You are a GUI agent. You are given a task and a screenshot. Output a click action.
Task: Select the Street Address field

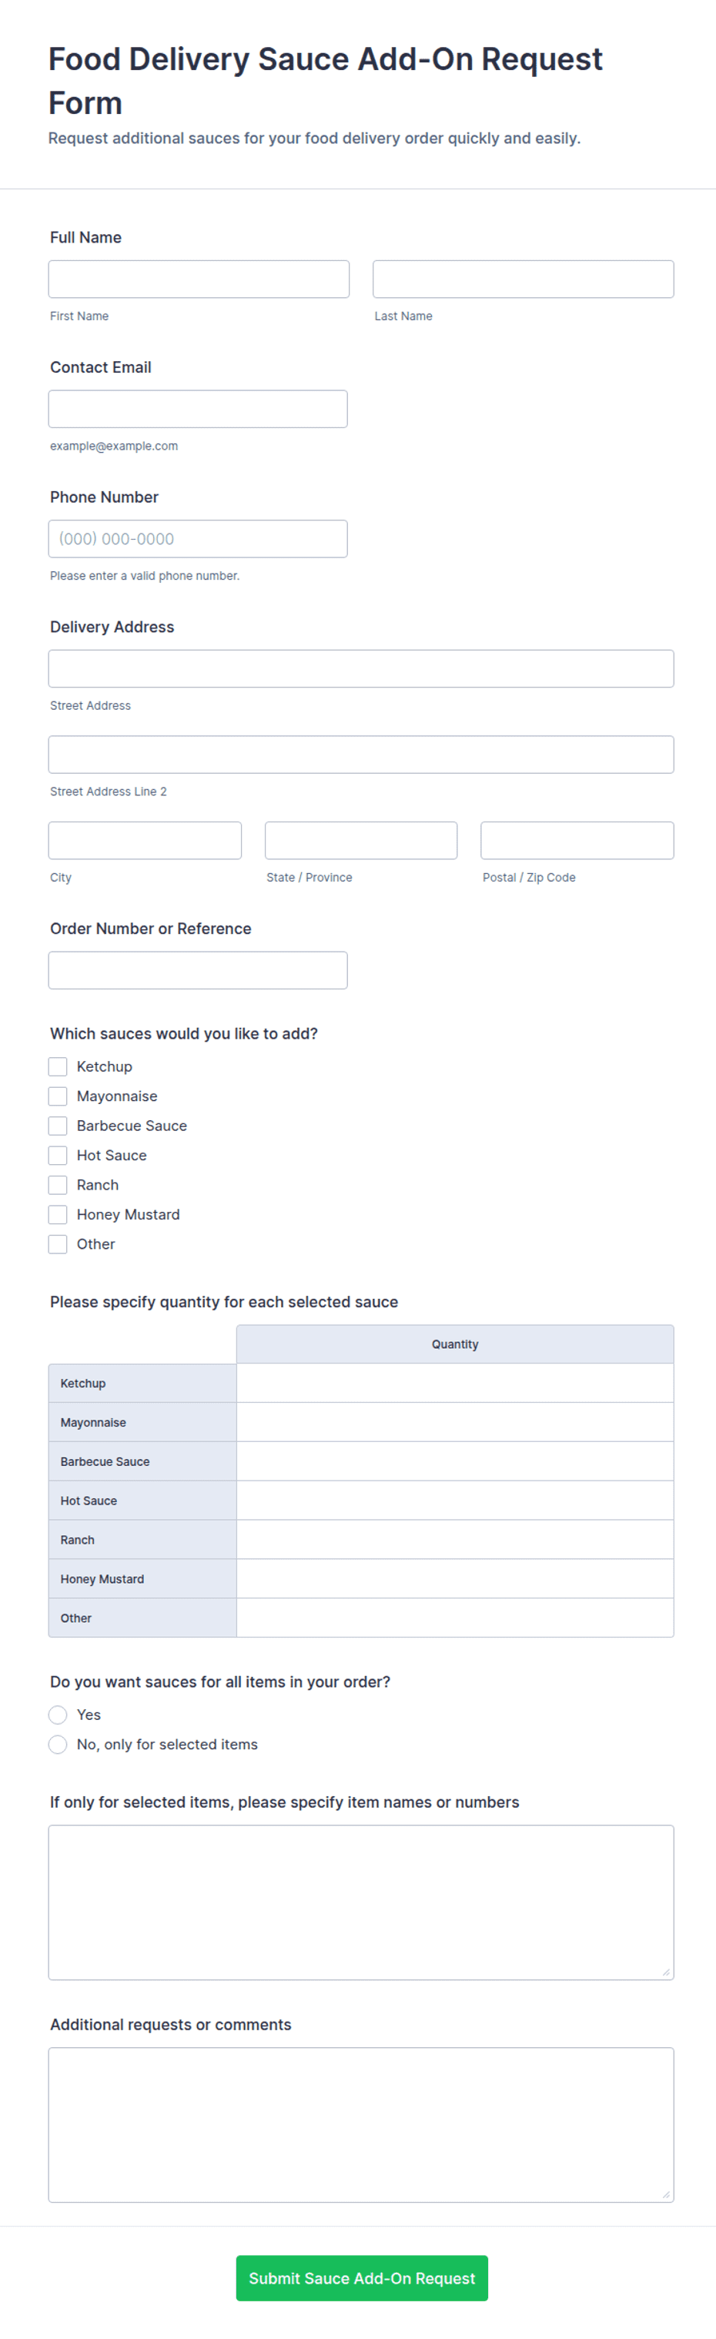pyautogui.click(x=361, y=668)
